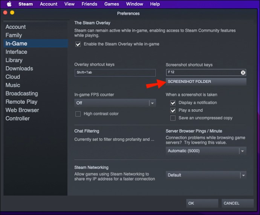The image size is (260, 215).
Task: Open the Friends menu
Action: point(89,4)
